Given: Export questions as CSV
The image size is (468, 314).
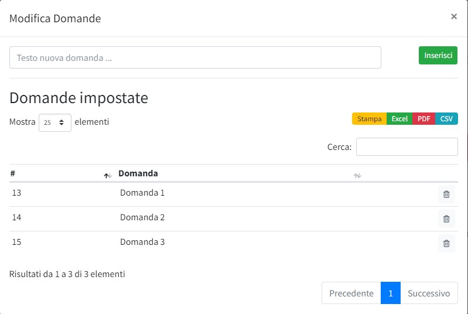Looking at the screenshot, I should tap(446, 119).
